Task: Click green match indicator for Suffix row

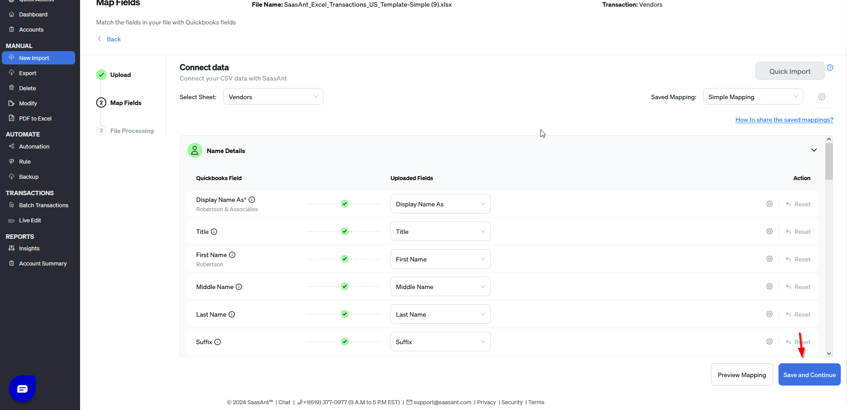Action: [345, 342]
